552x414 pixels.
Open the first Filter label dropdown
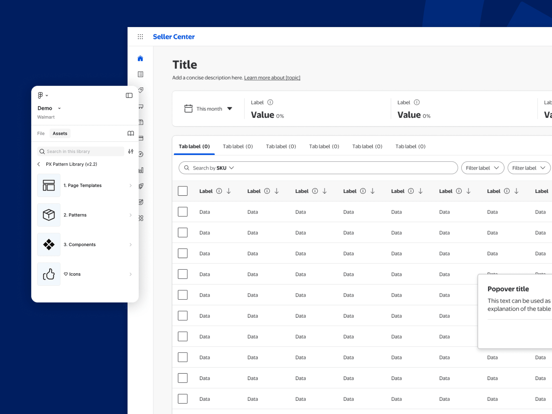(483, 168)
